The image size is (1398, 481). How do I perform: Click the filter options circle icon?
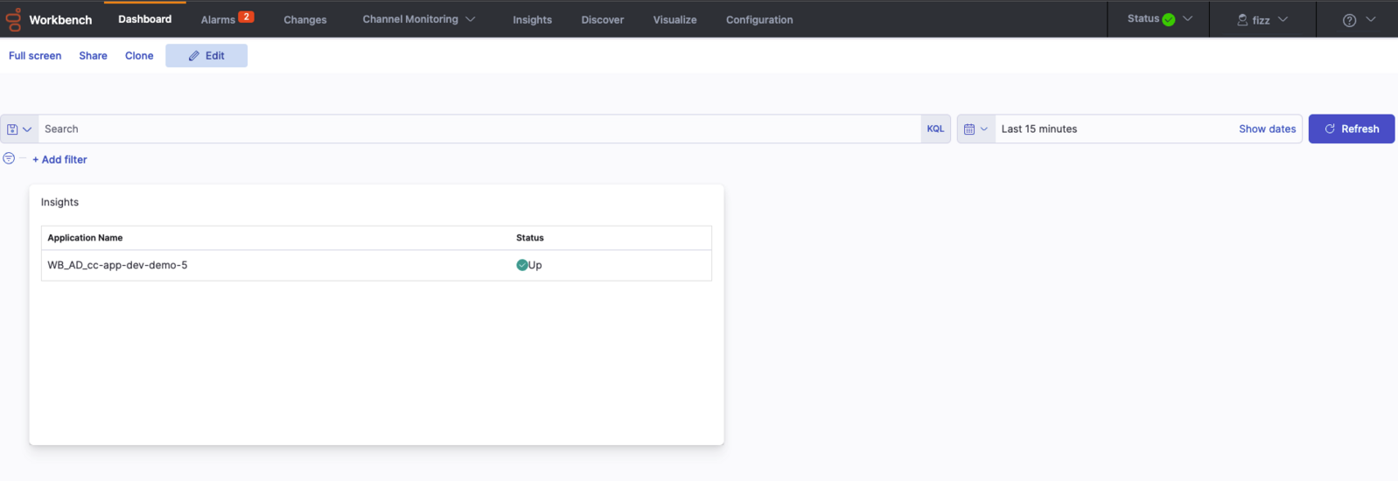click(x=9, y=158)
